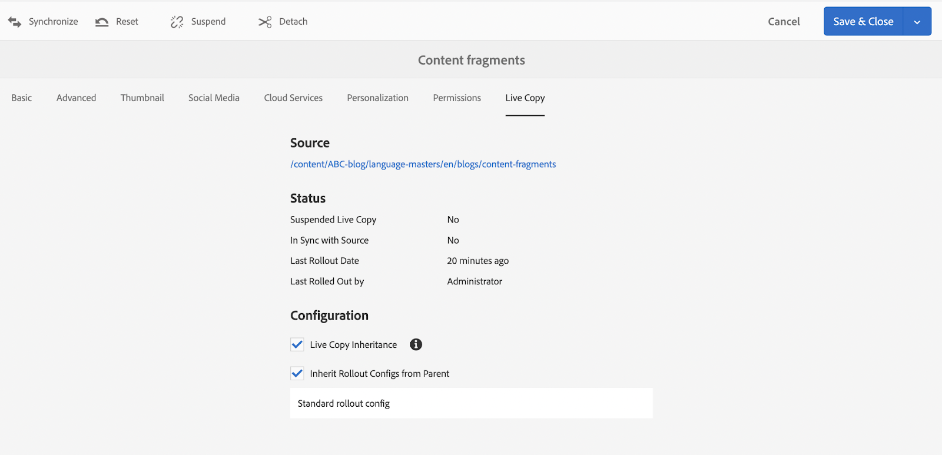Click the 20 minutes ago value
Viewport: 942px width, 455px height.
tap(477, 261)
